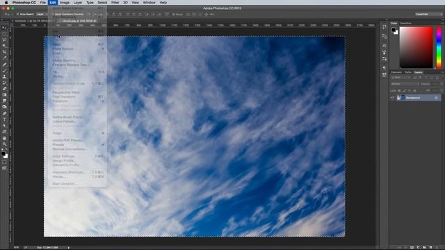The height and width of the screenshot is (250, 445).
Task: Select the Dodge tool
Action: (4, 107)
